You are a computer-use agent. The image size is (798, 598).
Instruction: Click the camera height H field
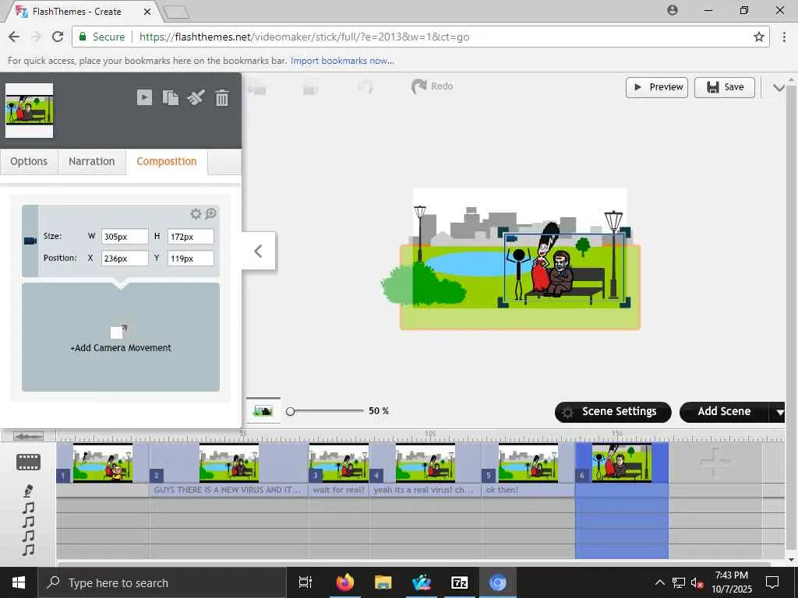191,237
